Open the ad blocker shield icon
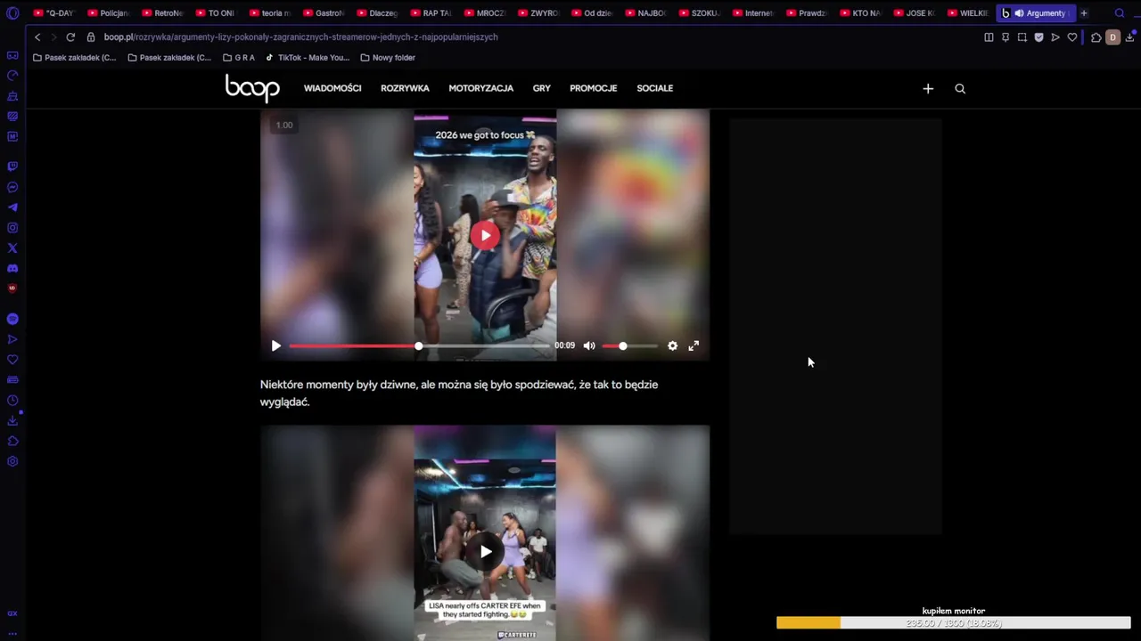 (x=1038, y=37)
